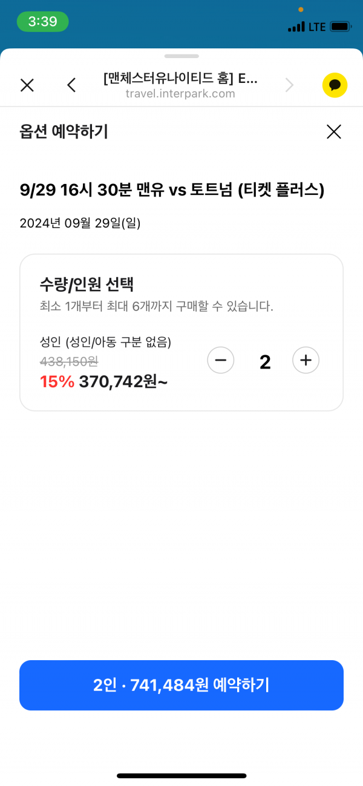Image resolution: width=363 pixels, height=786 pixels.
Task: Tap the sheet grabber handle at top
Action: coord(181,56)
